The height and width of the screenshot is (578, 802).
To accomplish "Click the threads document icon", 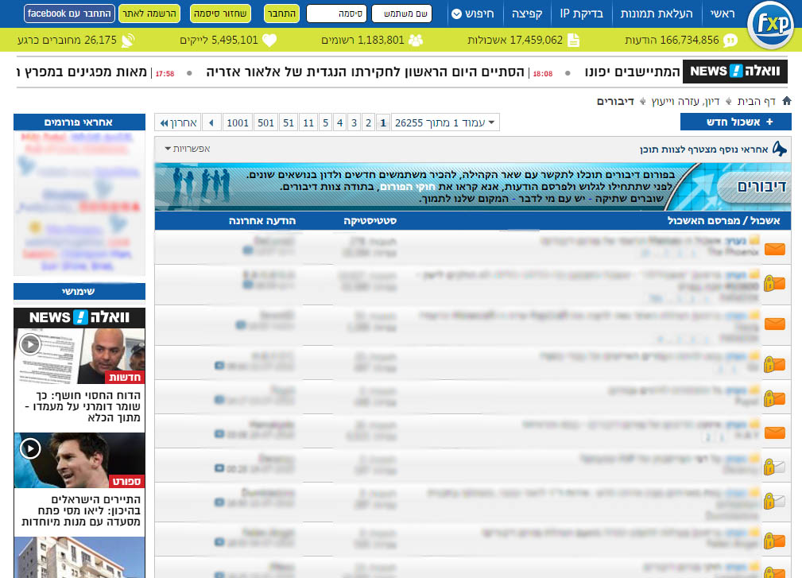I will click(x=573, y=41).
